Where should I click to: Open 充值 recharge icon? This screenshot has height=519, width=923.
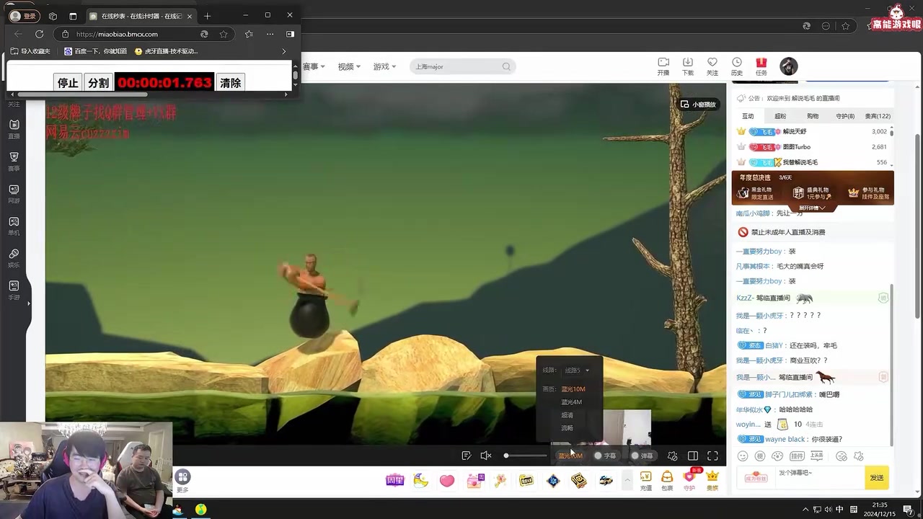[645, 482]
